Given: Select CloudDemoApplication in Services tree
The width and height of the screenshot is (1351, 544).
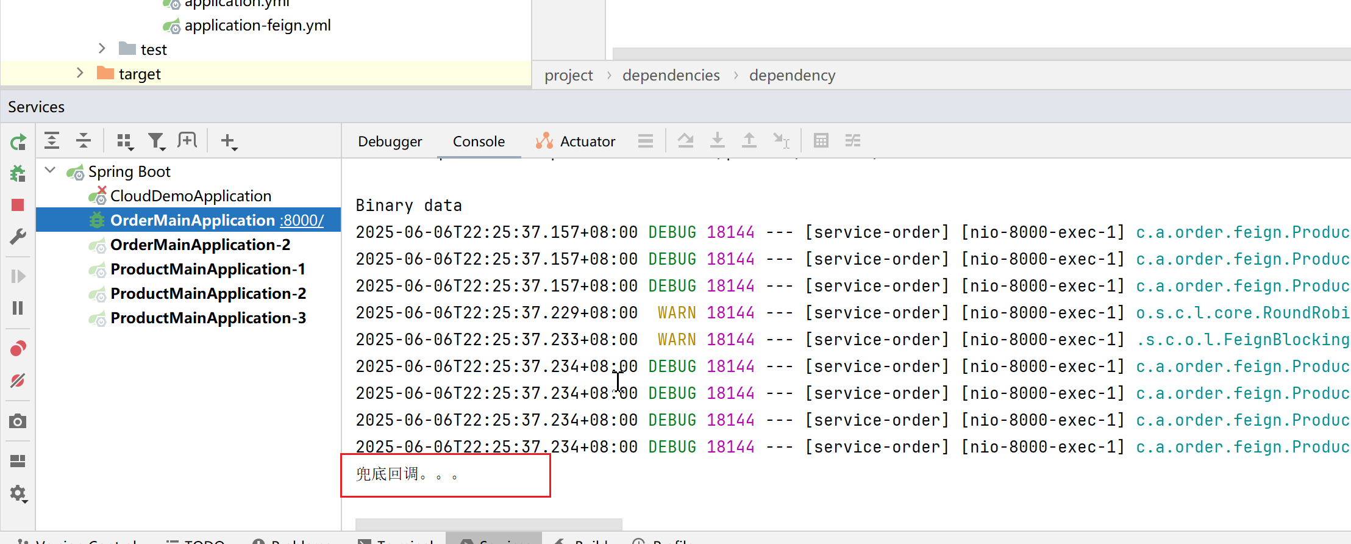Looking at the screenshot, I should coord(191,196).
